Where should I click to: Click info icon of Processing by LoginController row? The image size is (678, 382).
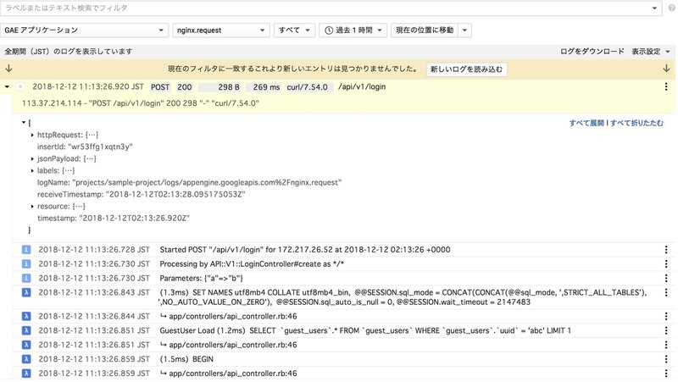[x=26, y=264]
